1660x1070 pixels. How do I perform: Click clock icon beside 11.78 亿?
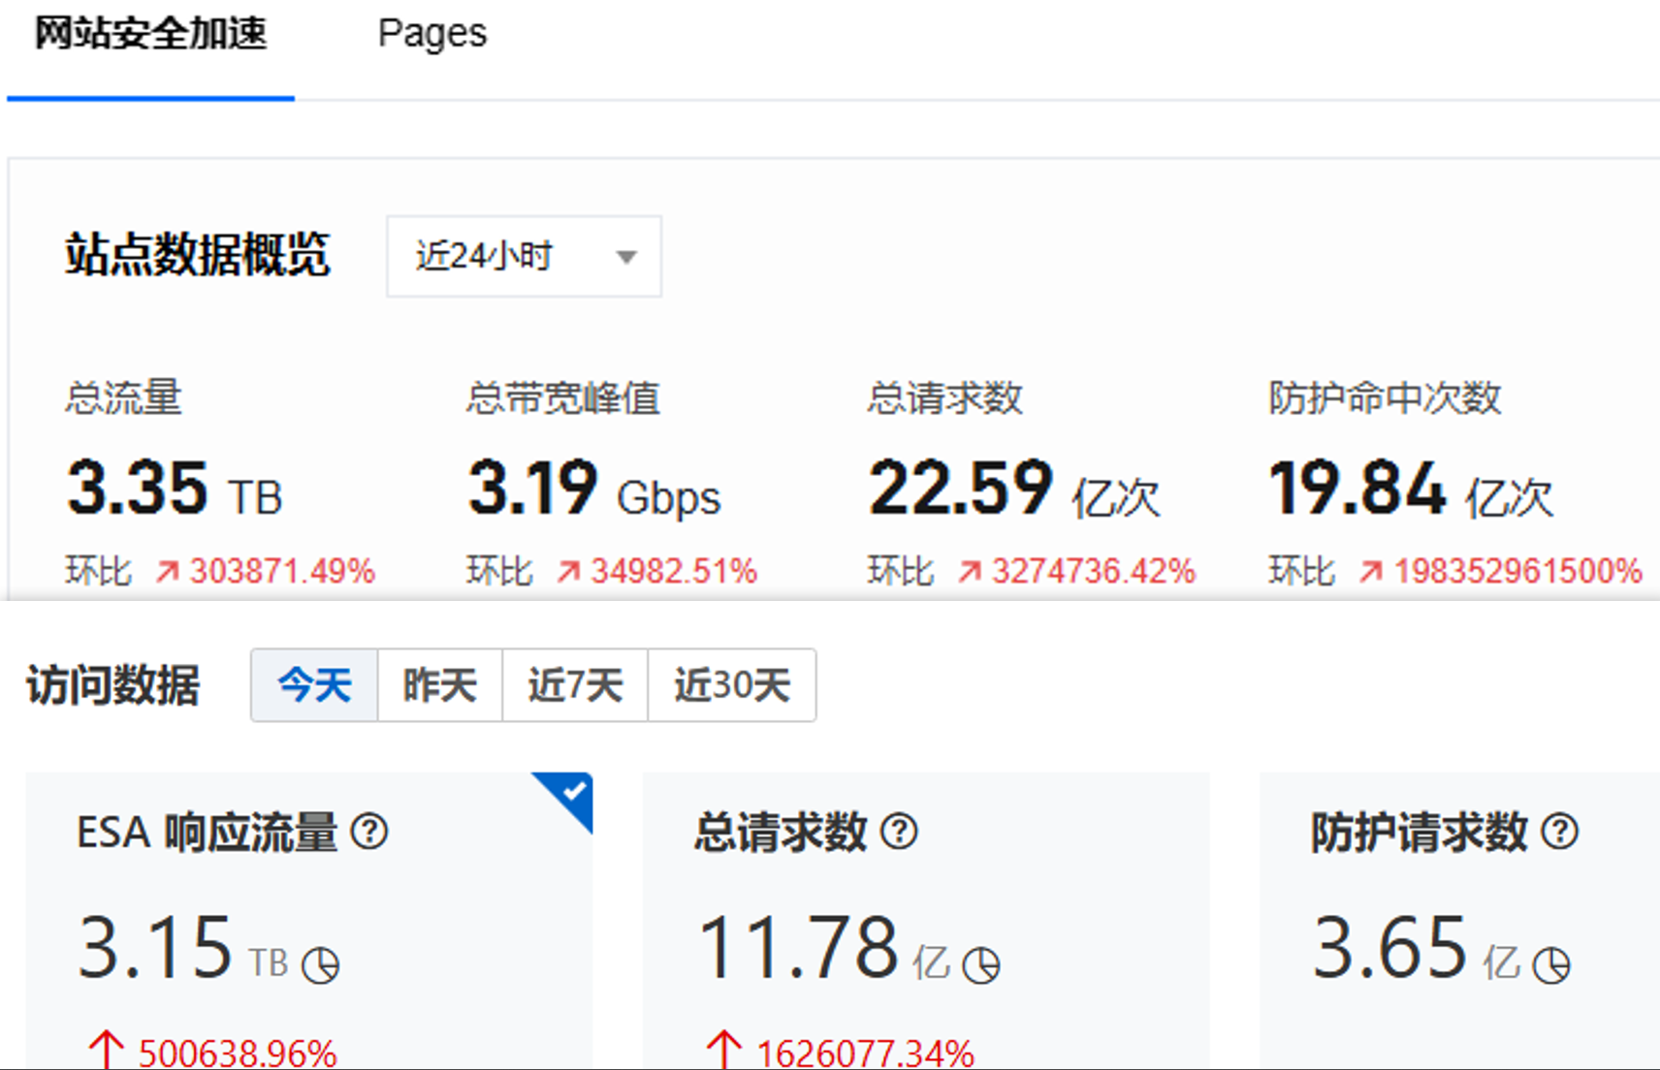(980, 965)
